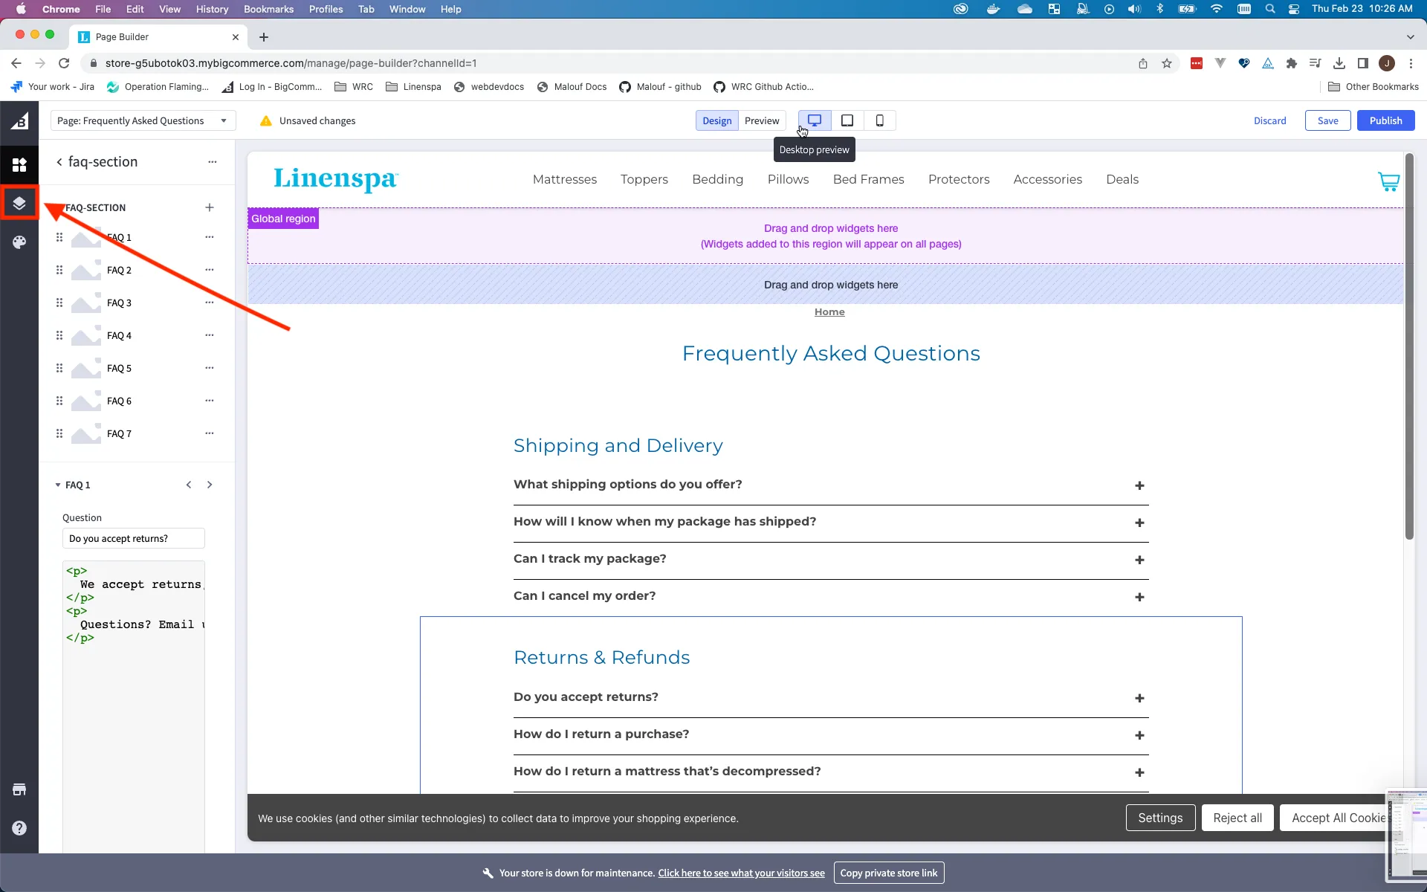Select the Layers panel icon in the sidebar
Viewport: 1427px width, 892px height.
point(19,202)
